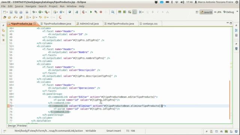This screenshot has height=135, width=240.
Task: Click the Servers view icon in the right trim
Action: tap(236, 49)
